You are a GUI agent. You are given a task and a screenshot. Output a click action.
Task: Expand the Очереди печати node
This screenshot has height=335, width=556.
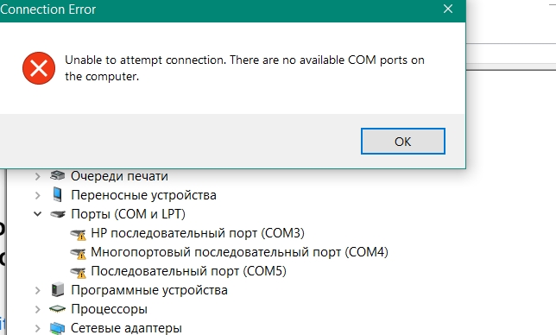click(x=38, y=176)
